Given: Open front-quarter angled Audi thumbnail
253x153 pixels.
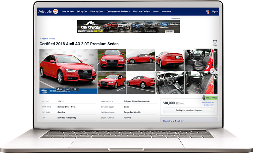Looking at the screenshot, I should point(112,83).
